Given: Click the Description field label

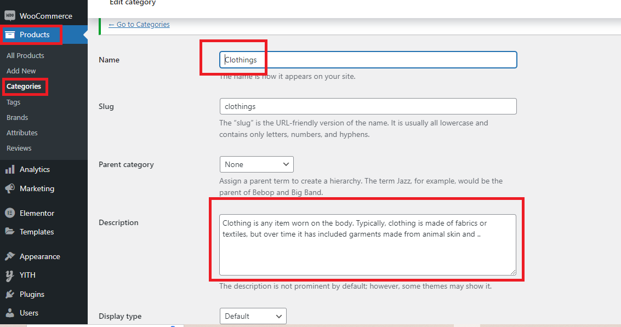Looking at the screenshot, I should click(118, 222).
